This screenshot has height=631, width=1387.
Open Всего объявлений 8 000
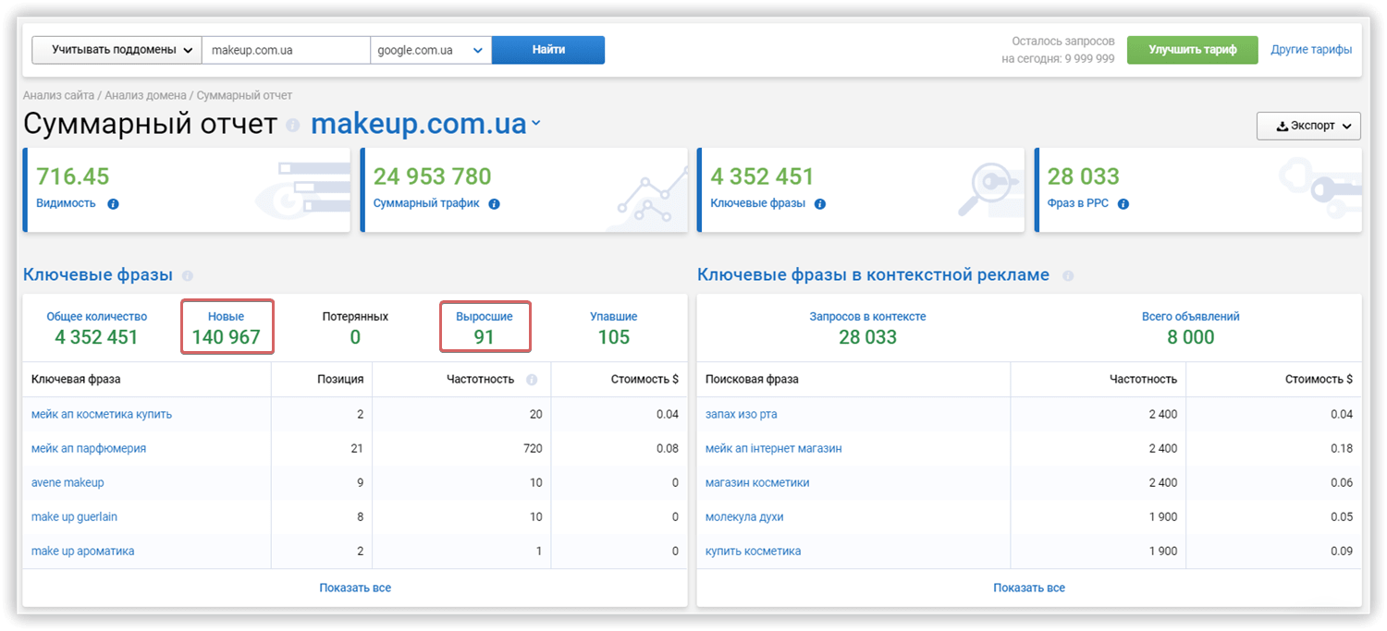(x=1191, y=328)
